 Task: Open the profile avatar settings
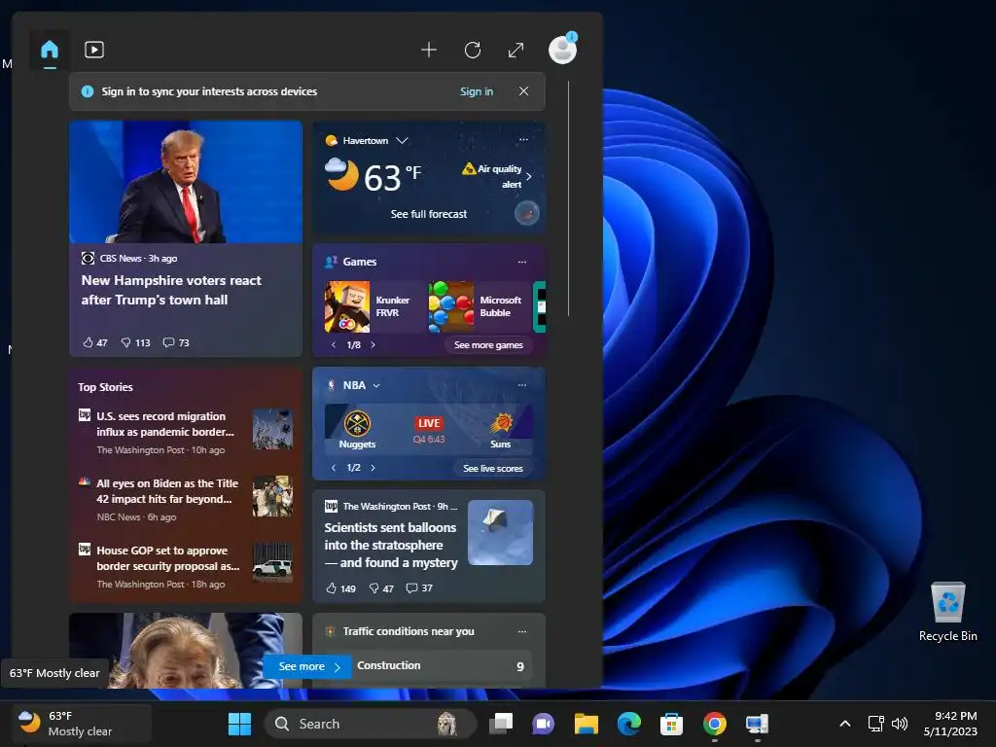[x=563, y=50]
